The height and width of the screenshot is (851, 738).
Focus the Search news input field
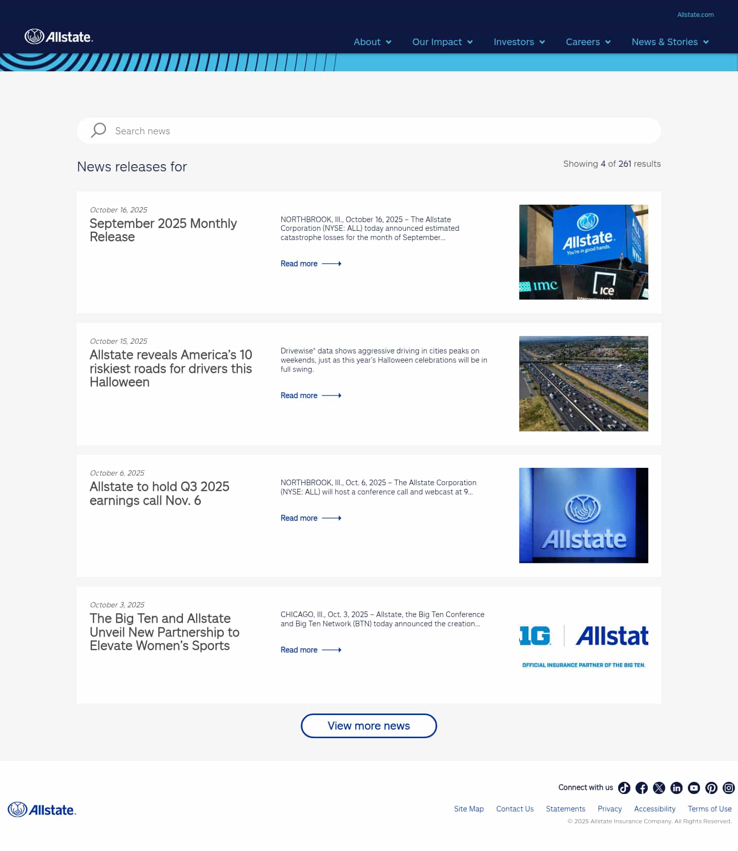(x=369, y=131)
